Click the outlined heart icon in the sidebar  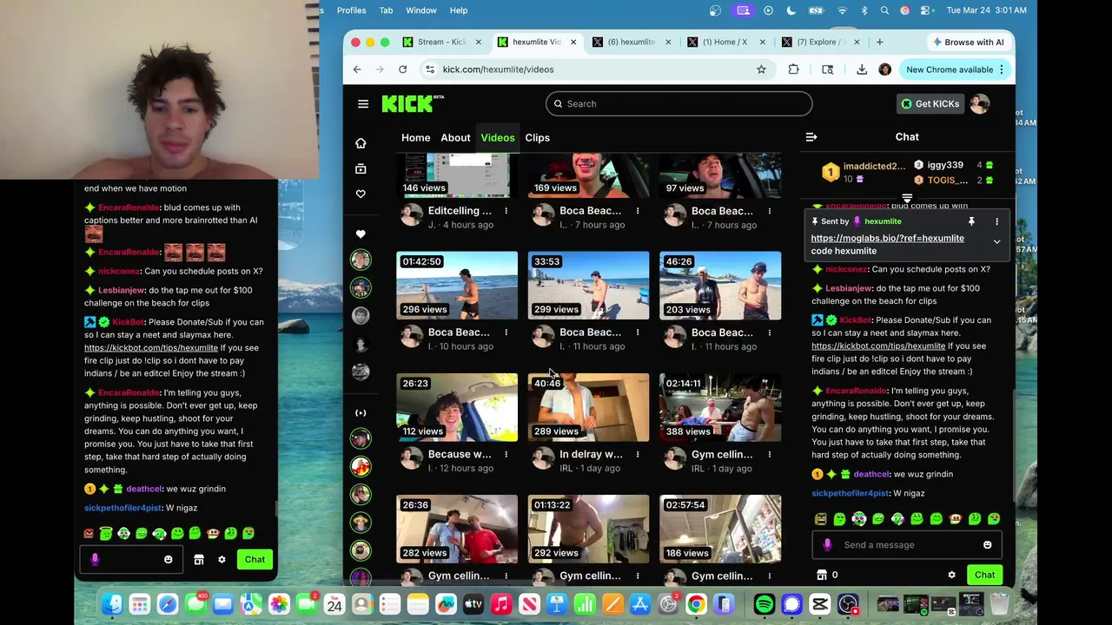tap(361, 194)
